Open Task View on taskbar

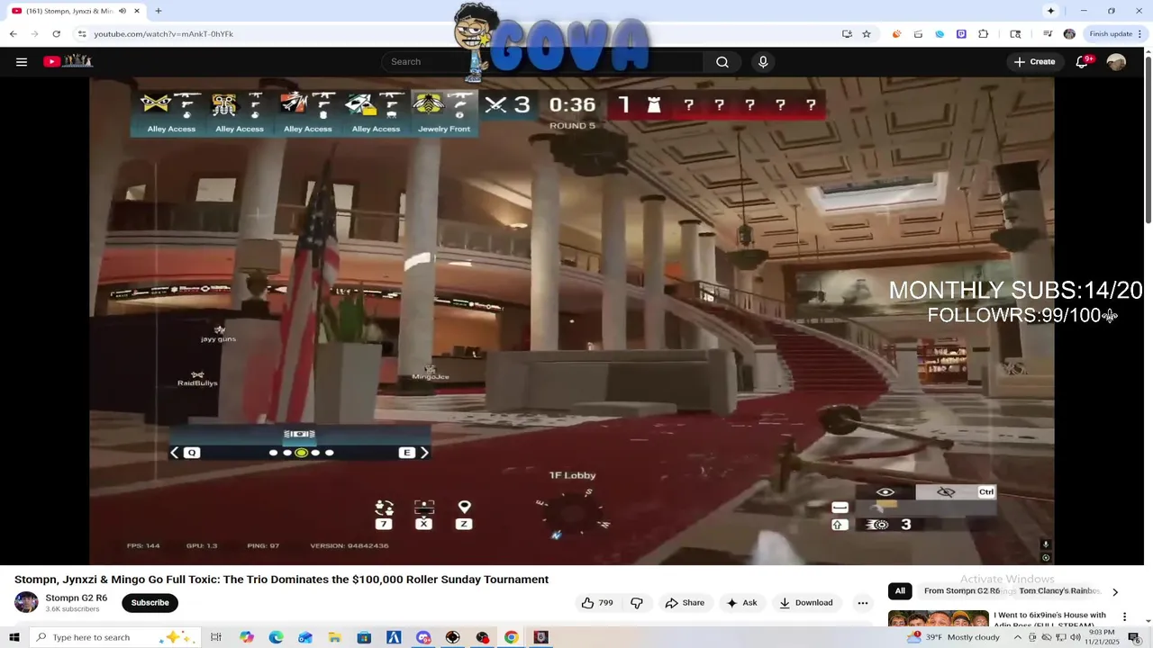(216, 637)
